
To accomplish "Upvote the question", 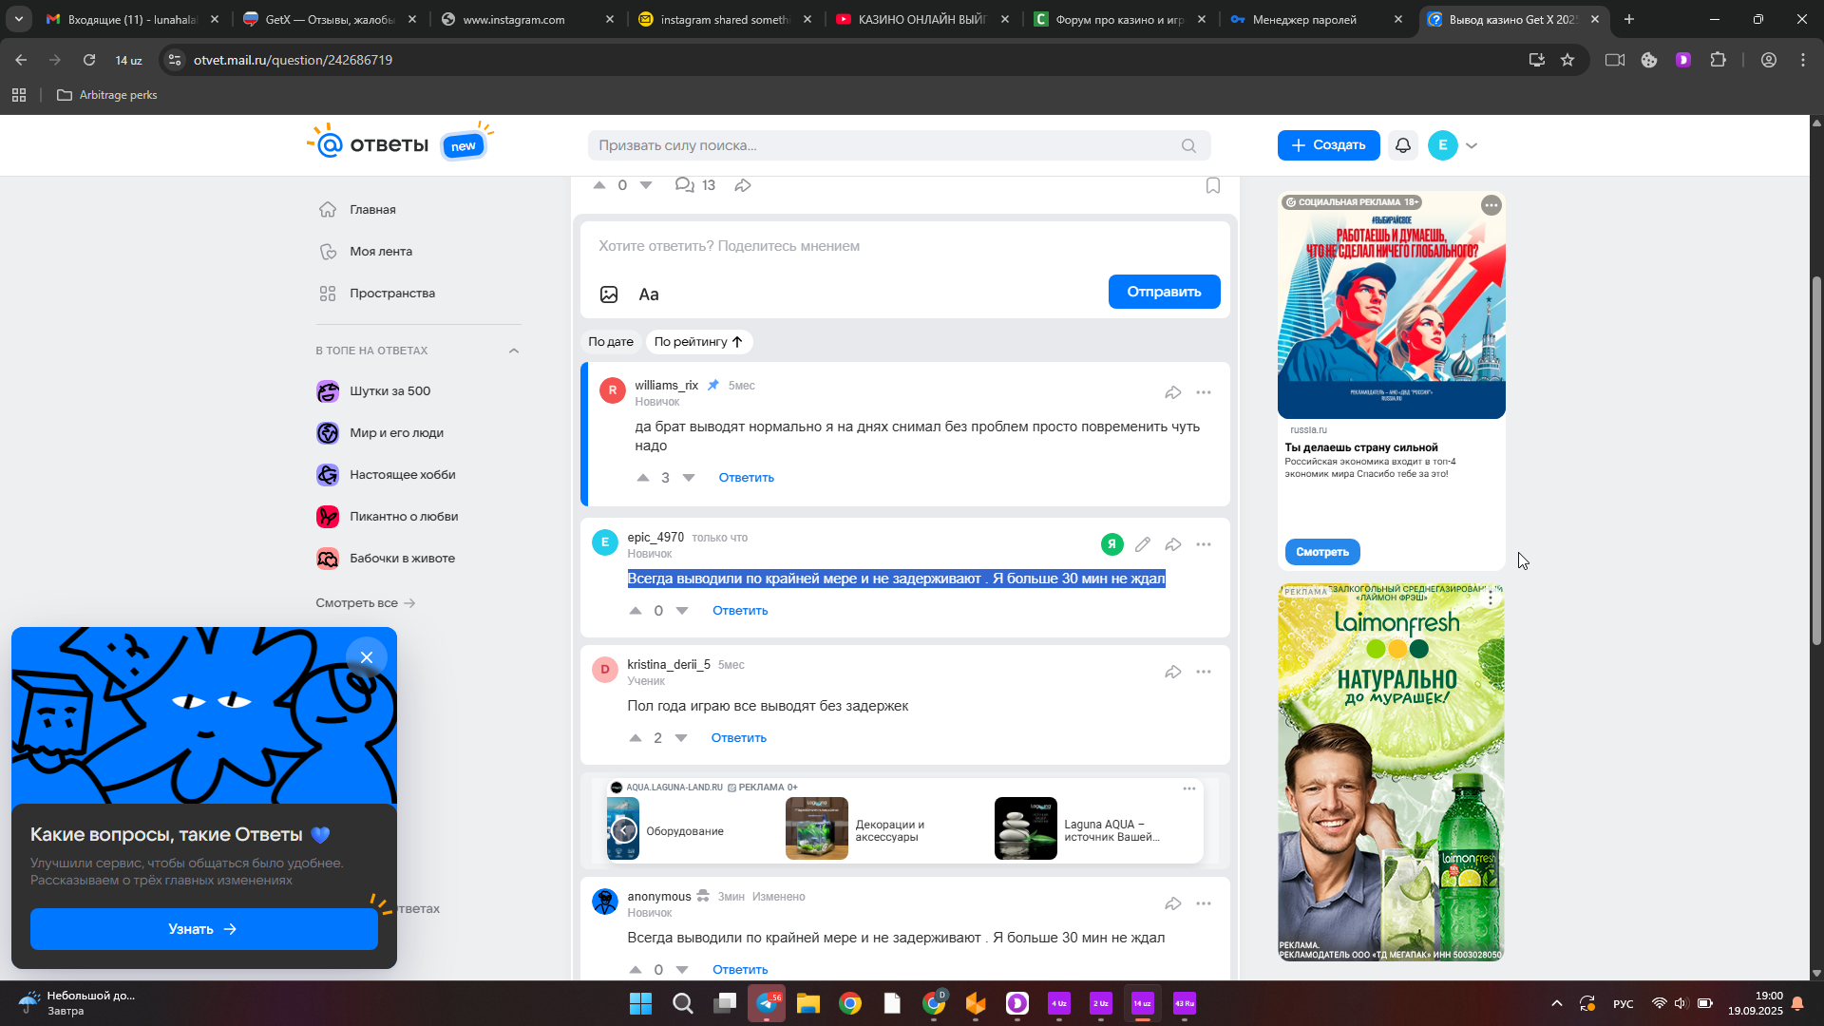I will point(599,185).
